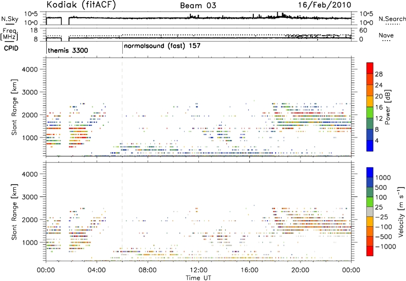Click "4000" range tick in Power panel
406x281 pixels.
click(x=29, y=69)
